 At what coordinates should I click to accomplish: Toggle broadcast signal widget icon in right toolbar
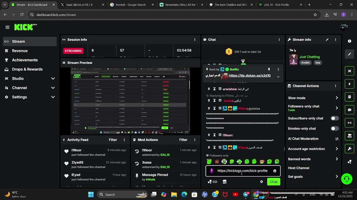pos(349,123)
